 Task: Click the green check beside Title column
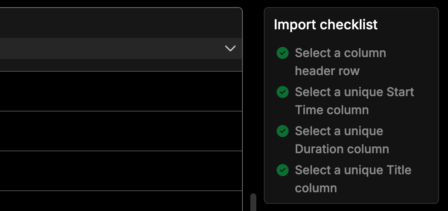tap(283, 170)
